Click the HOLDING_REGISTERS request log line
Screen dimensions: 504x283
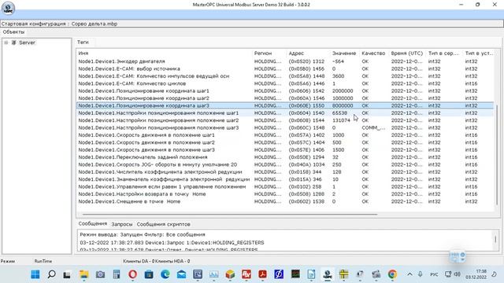172,243
